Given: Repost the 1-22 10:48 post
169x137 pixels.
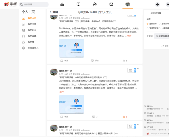Looking at the screenshot, I should [x=64, y=117].
